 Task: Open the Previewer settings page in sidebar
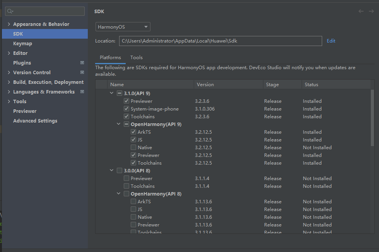[25, 111]
